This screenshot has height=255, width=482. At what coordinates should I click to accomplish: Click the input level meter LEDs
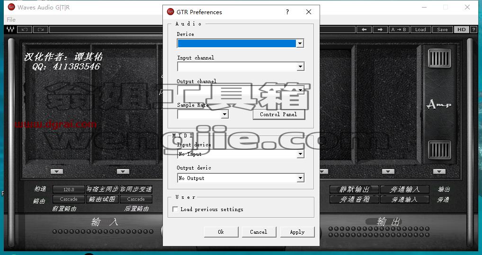103,232
